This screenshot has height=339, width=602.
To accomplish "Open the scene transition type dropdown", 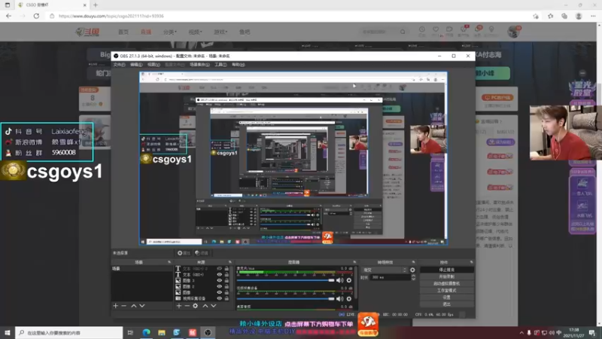I will 385,270.
